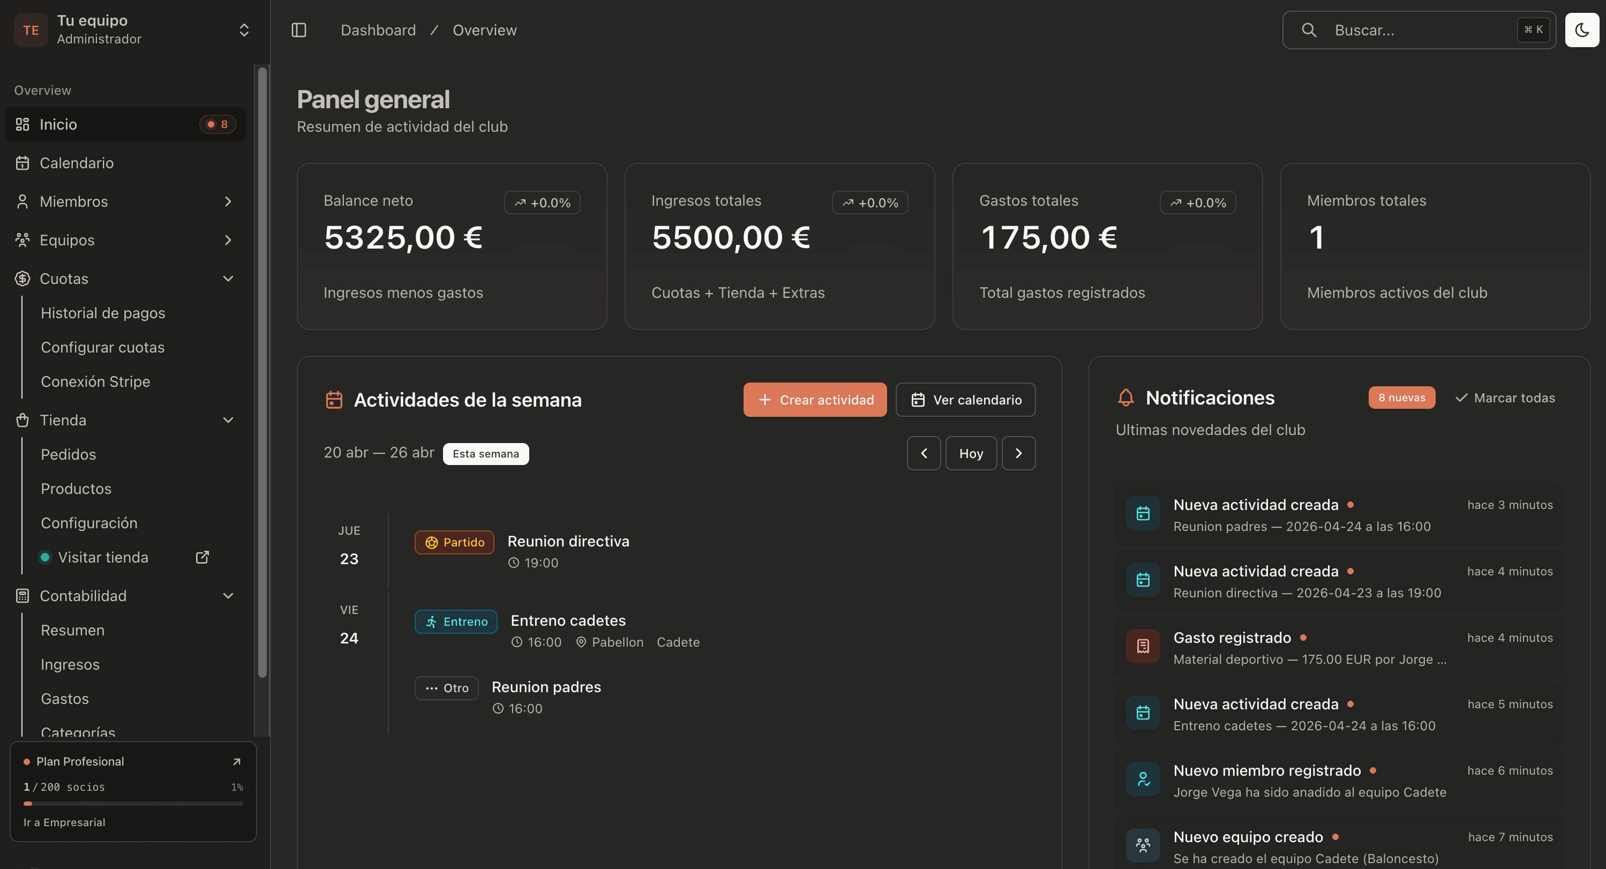Screen dimensions: 1606x869
Task: Open the Nuevo miembro registrado icon
Action: pyautogui.click(x=1143, y=779)
